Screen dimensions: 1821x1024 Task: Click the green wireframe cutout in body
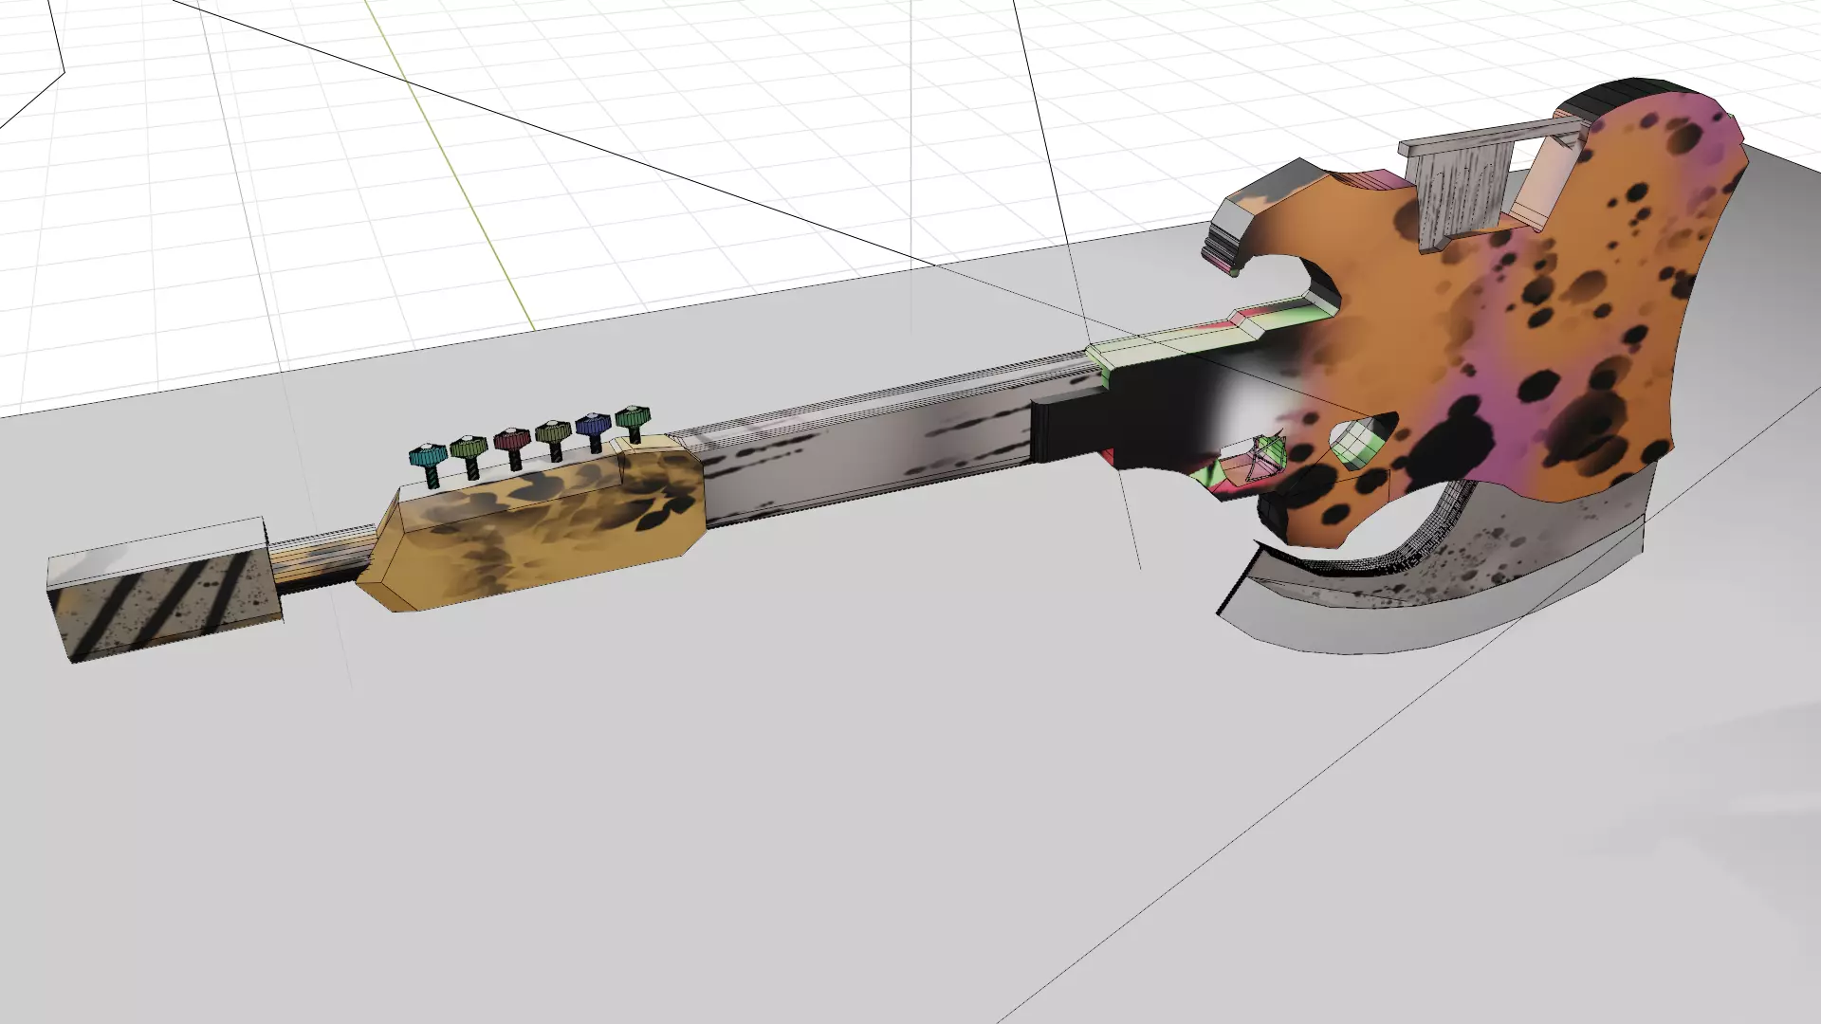1361,444
